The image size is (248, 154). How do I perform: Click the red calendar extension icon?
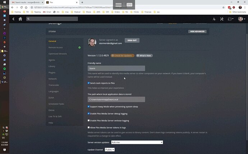tap(229, 8)
